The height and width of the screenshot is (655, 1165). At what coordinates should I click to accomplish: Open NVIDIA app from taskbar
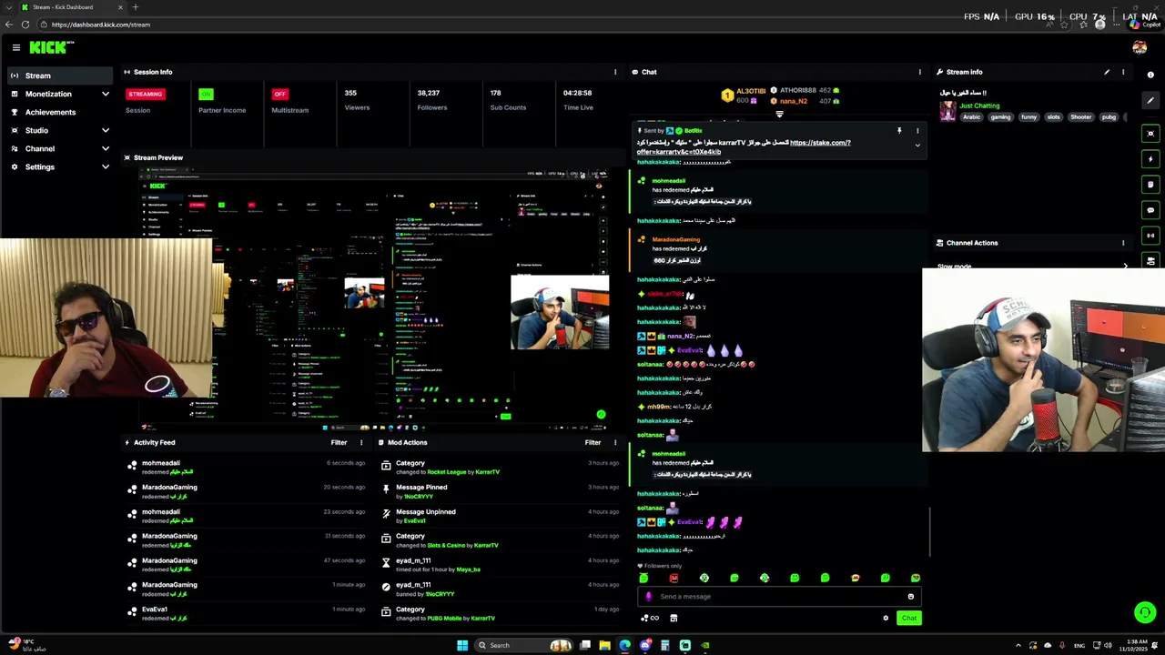pyautogui.click(x=705, y=646)
